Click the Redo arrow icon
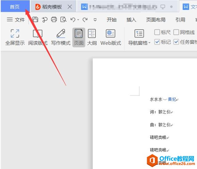This screenshot has height=169, width=197. pyautogui.click(x=85, y=20)
